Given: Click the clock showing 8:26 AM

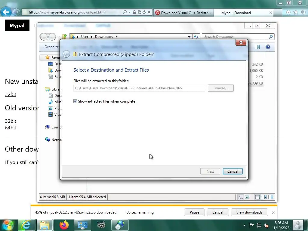Looking at the screenshot, I should coord(281,223).
